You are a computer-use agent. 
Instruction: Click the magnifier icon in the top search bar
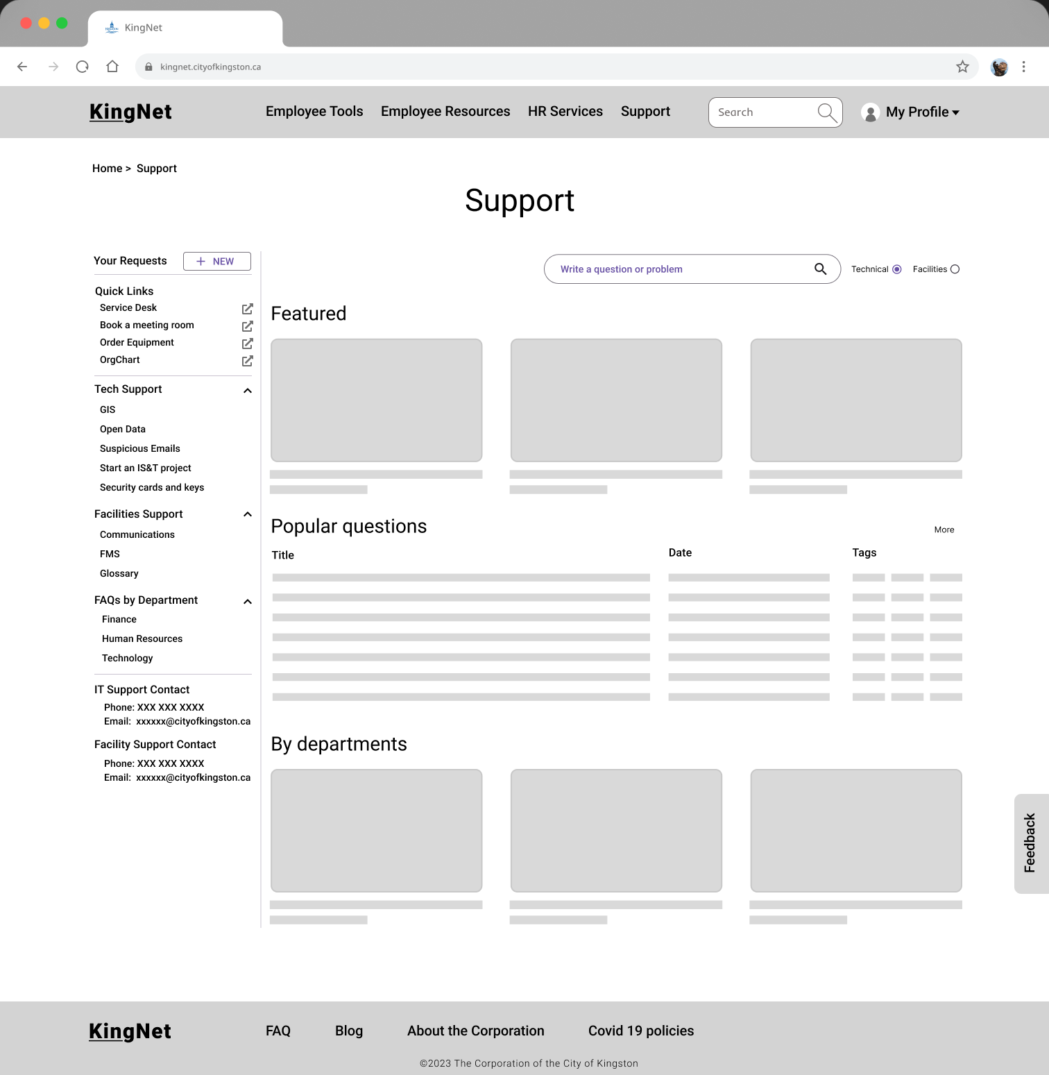[x=827, y=112]
